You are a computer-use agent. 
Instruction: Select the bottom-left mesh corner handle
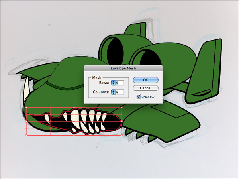coord(26,136)
